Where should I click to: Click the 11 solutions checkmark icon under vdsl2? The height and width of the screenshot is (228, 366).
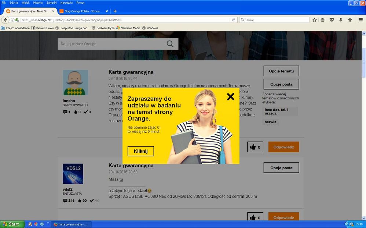[92, 201]
